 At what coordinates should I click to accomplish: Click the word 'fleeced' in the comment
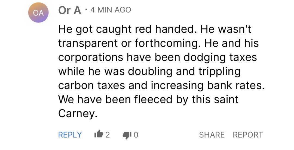(153, 99)
